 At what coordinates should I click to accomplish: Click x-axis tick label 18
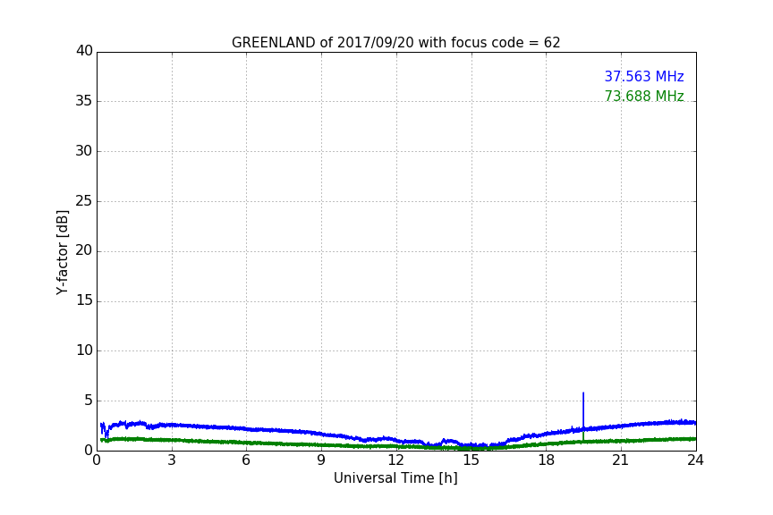click(x=546, y=460)
